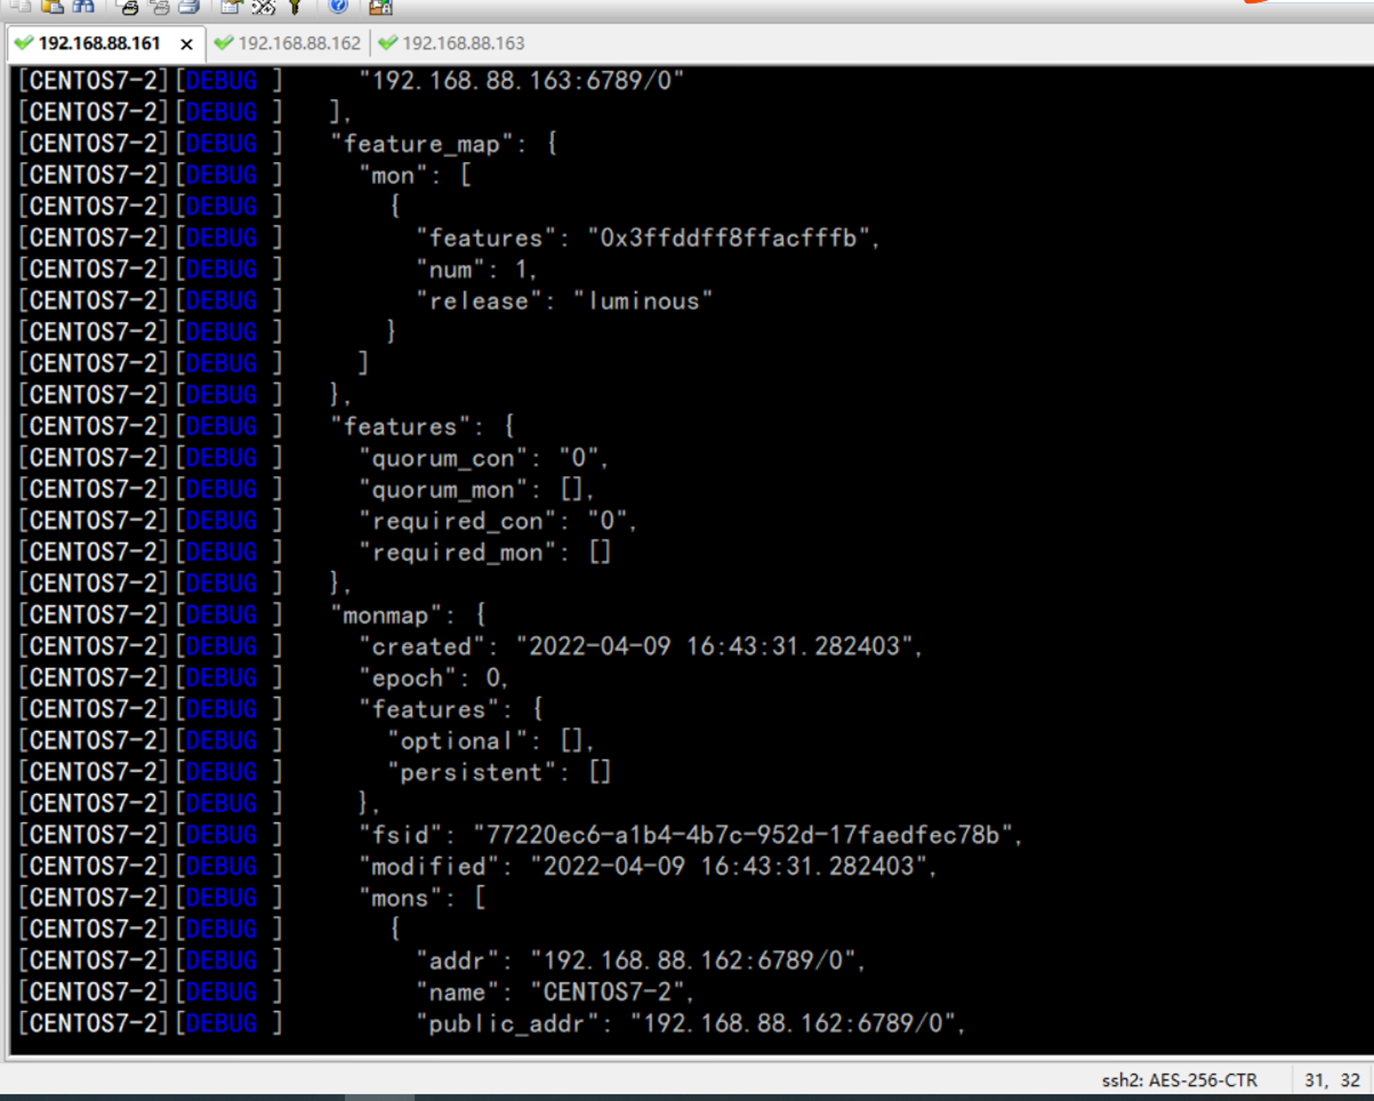Click the Print Setup printer icon

click(189, 6)
